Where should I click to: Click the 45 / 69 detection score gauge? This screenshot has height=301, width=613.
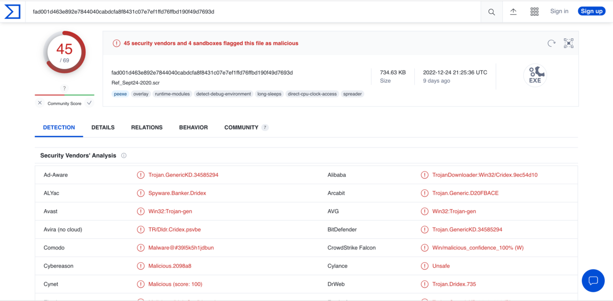64,52
